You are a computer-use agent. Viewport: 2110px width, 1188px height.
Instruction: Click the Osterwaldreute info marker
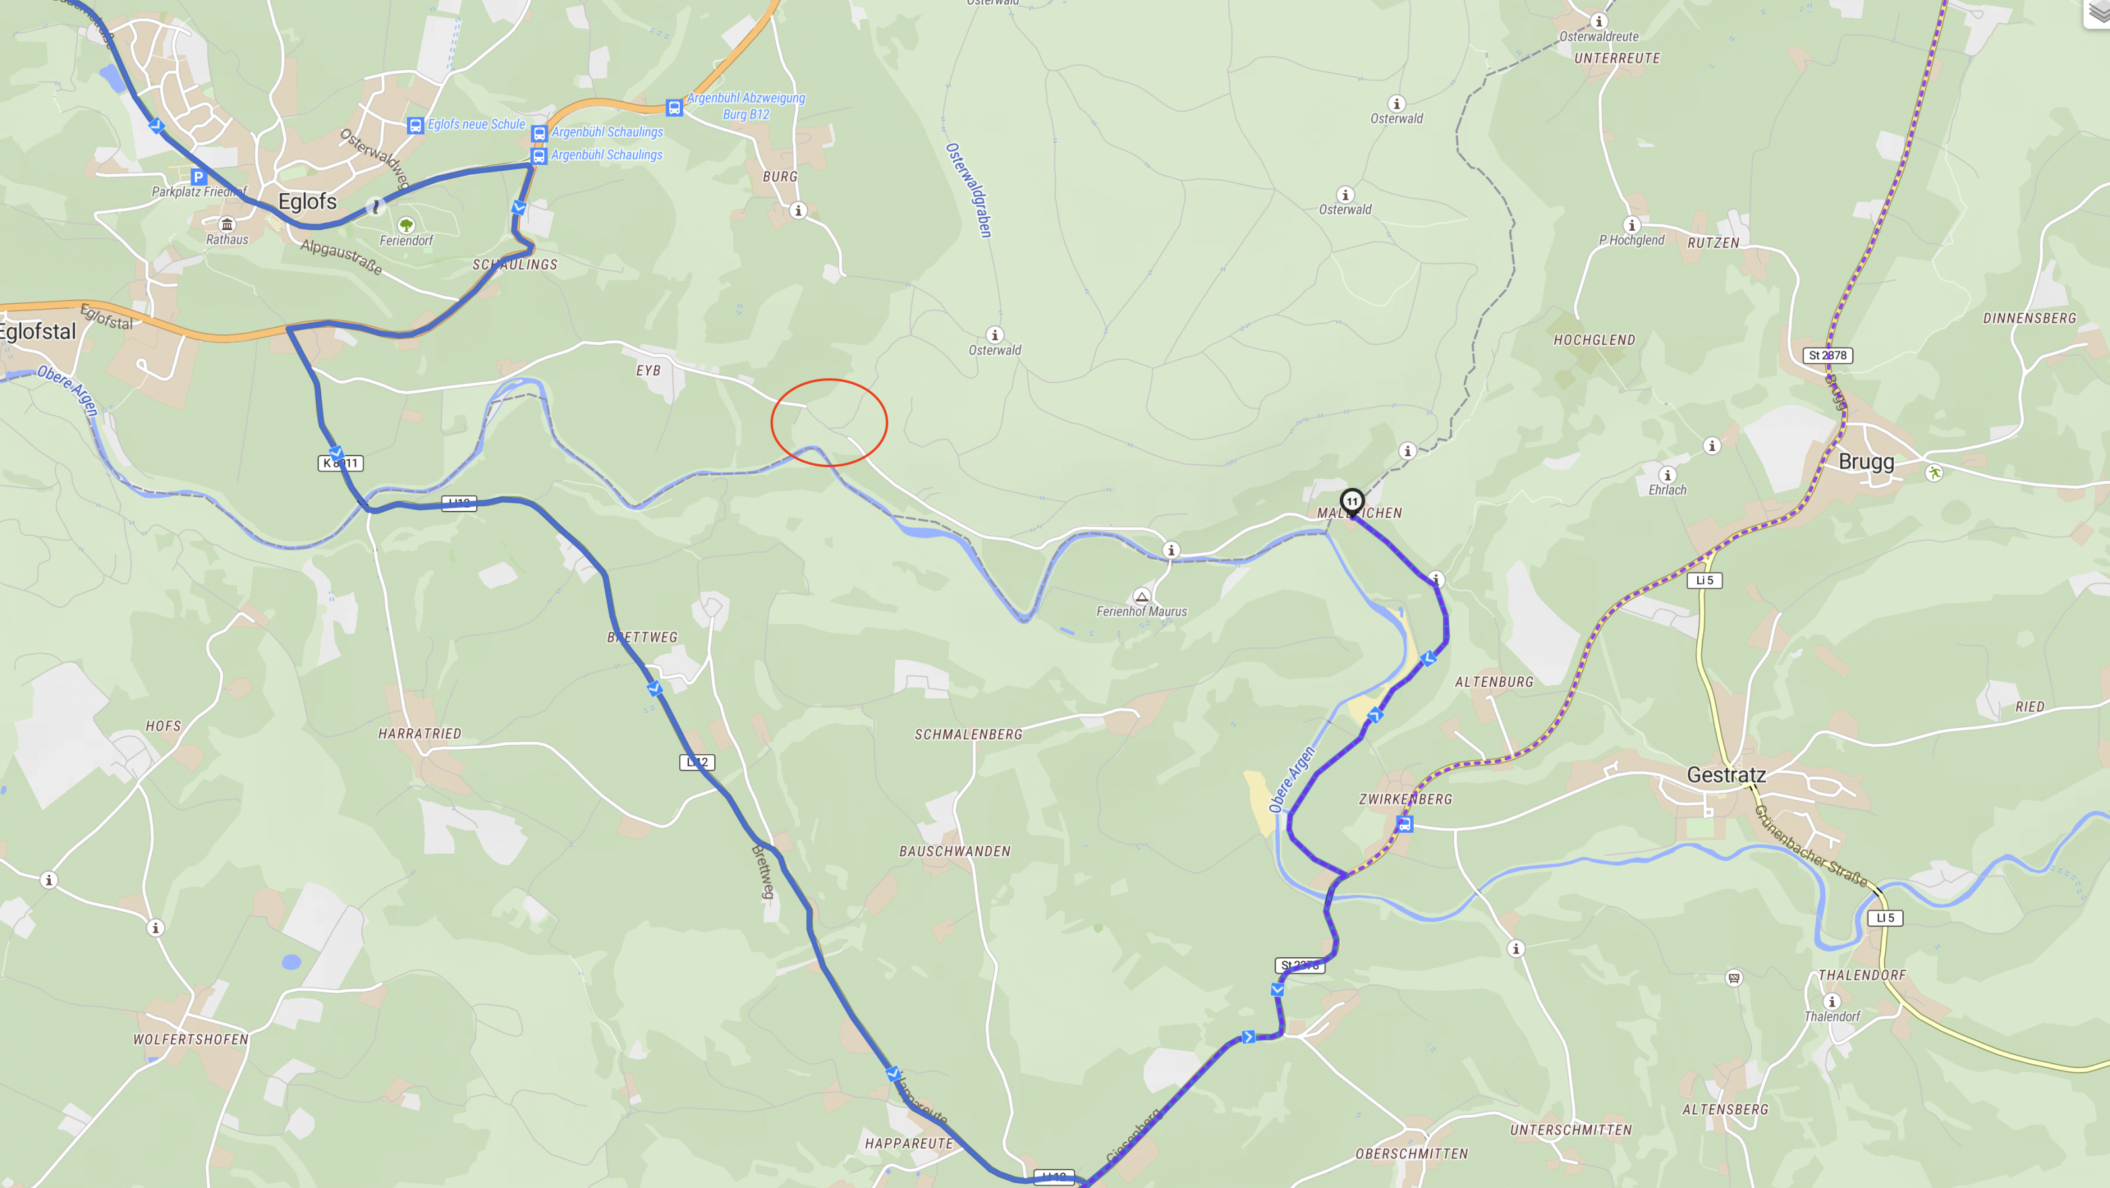click(x=1599, y=21)
